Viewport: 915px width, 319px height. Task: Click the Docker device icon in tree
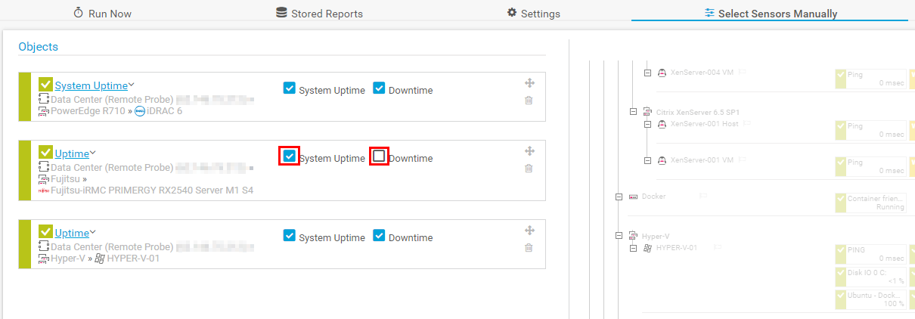click(633, 197)
